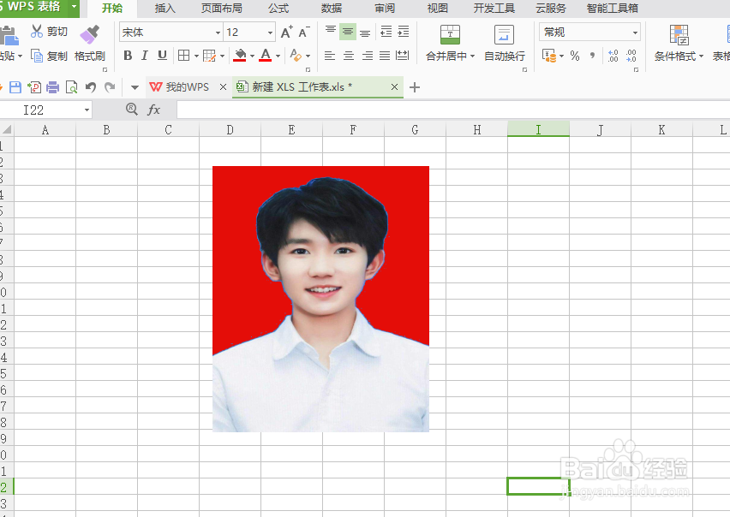This screenshot has width=730, height=517.
Task: Select the ID photo image
Action: 320,299
